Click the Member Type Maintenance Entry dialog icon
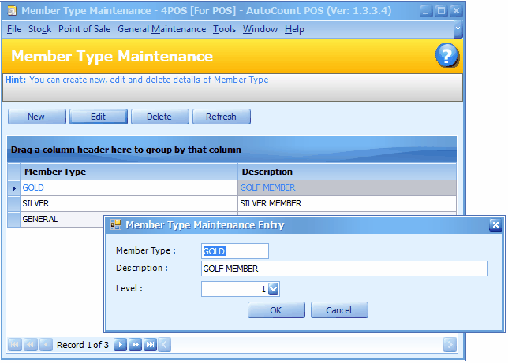Viewport: 508px width, 363px height. (116, 224)
